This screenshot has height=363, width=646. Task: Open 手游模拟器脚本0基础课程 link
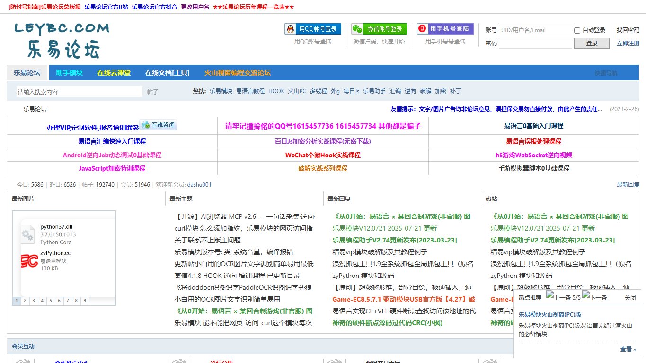pos(534,168)
